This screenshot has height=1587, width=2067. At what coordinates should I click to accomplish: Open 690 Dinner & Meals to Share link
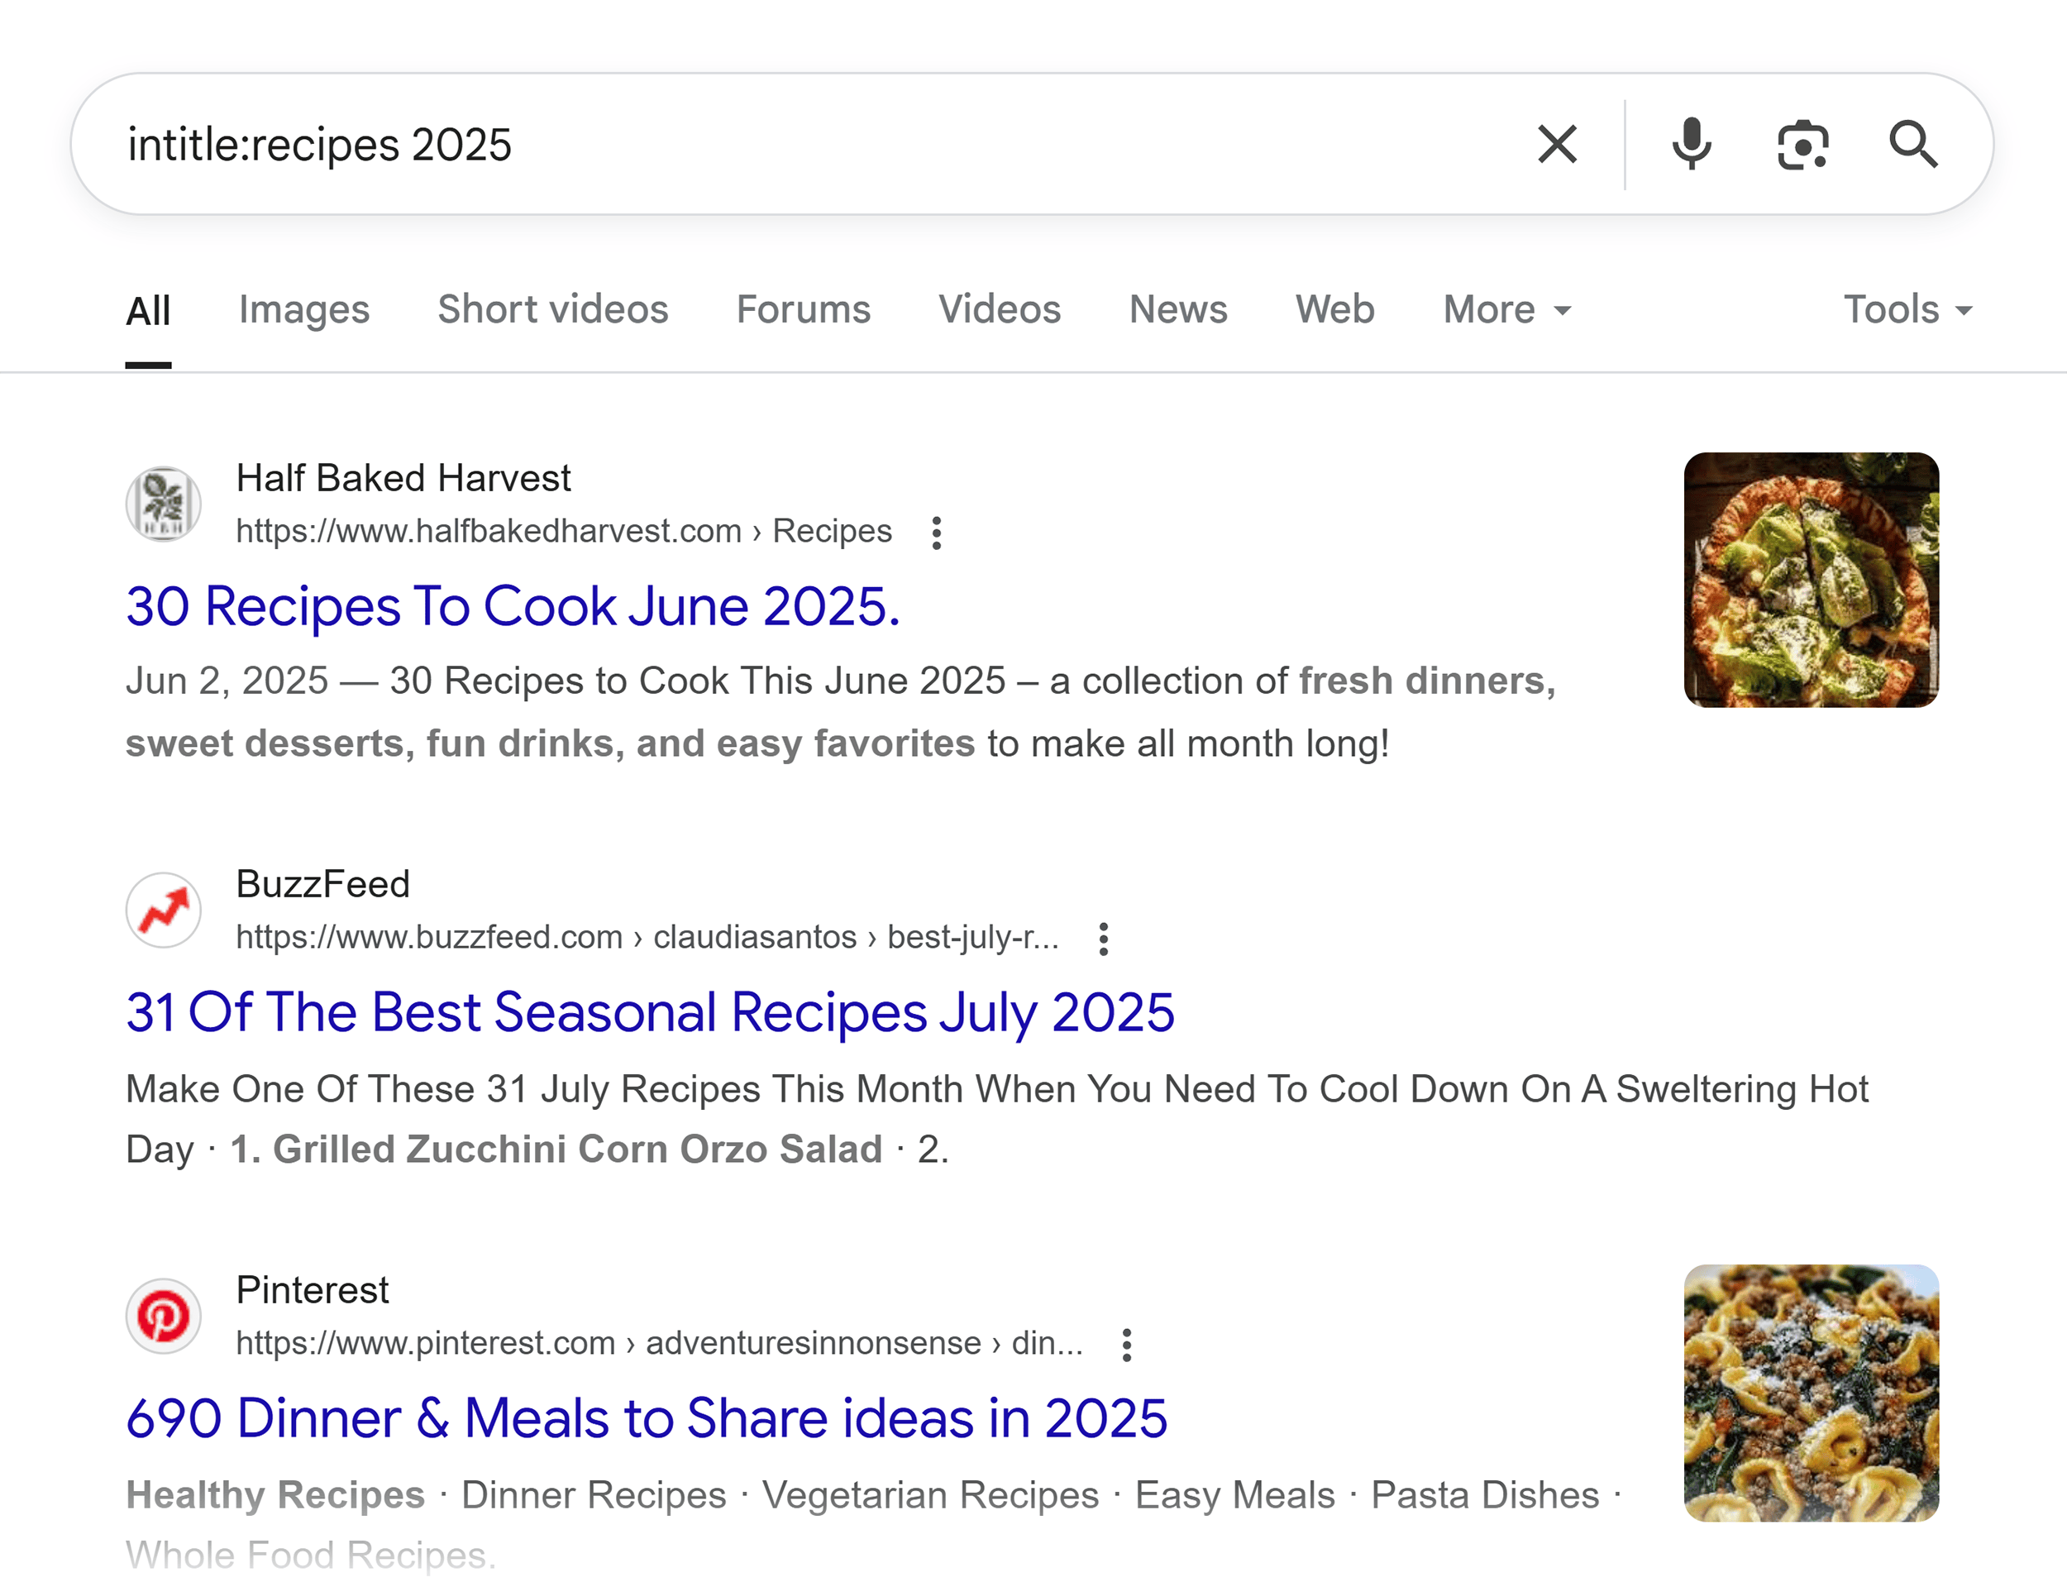click(647, 1419)
